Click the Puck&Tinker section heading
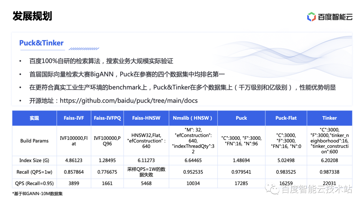 [41, 43]
